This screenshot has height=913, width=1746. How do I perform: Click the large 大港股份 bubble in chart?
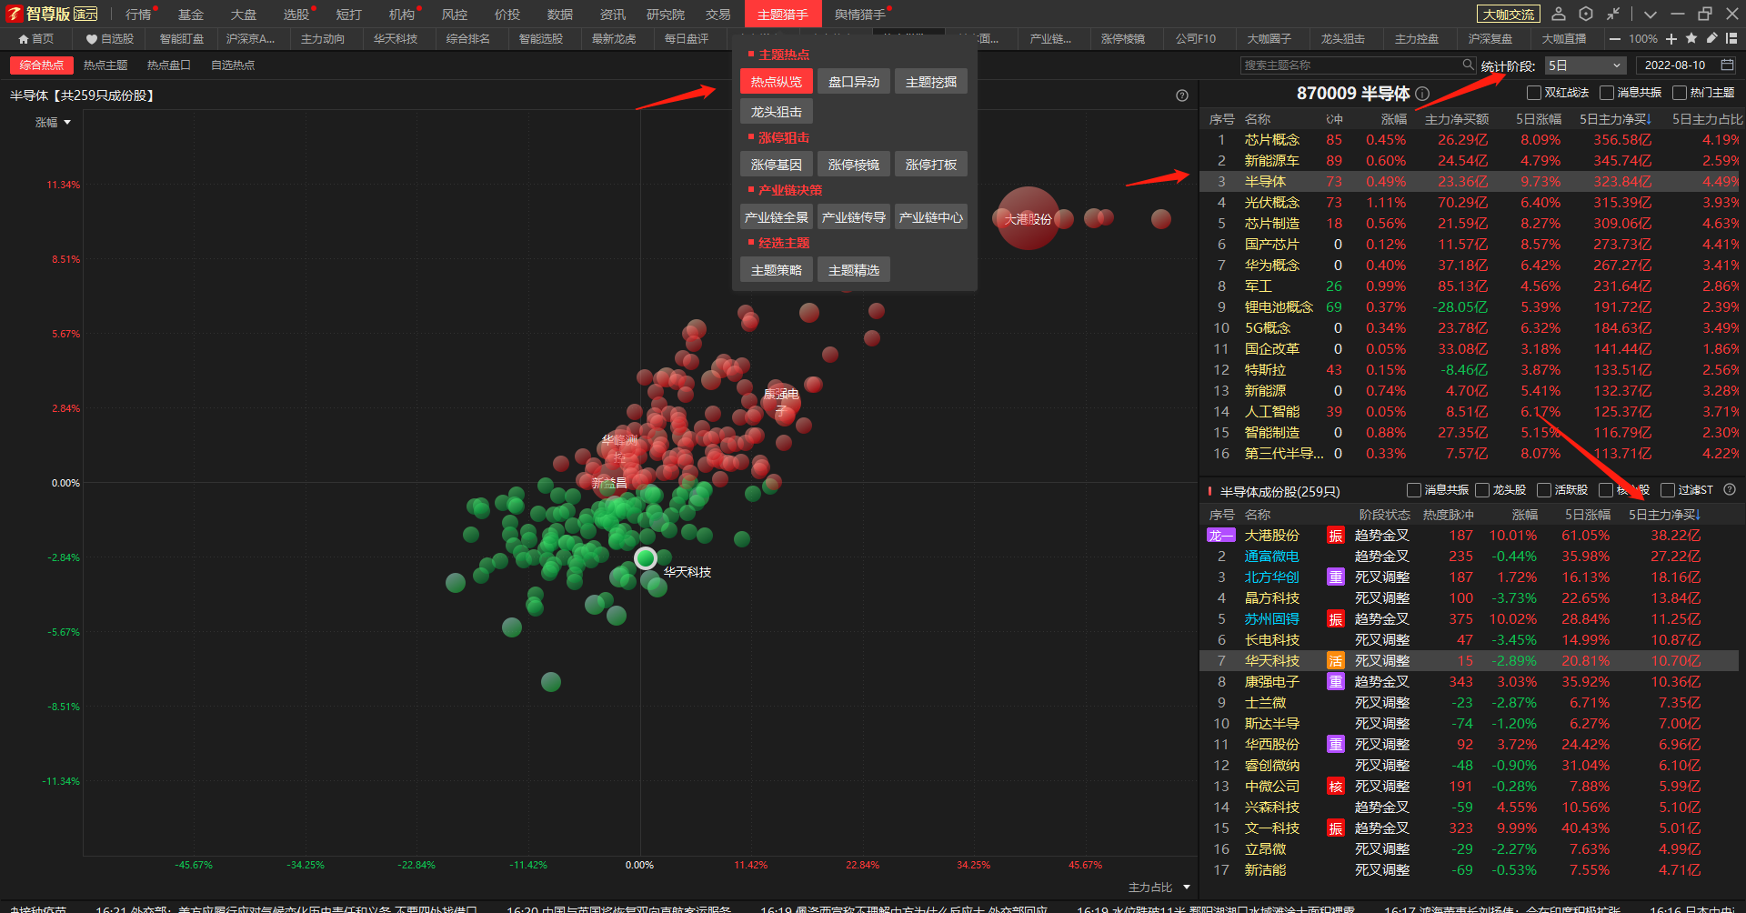(1029, 218)
